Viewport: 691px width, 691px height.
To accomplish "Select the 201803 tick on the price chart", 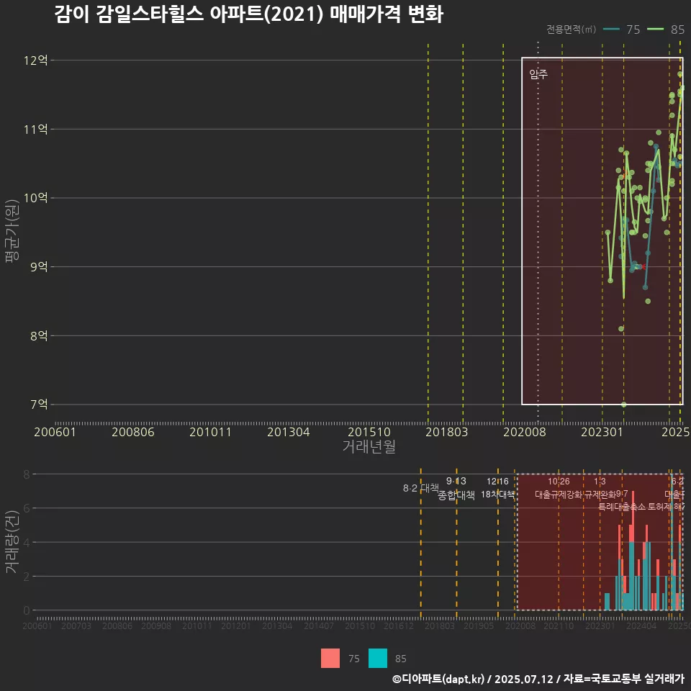I will [447, 432].
